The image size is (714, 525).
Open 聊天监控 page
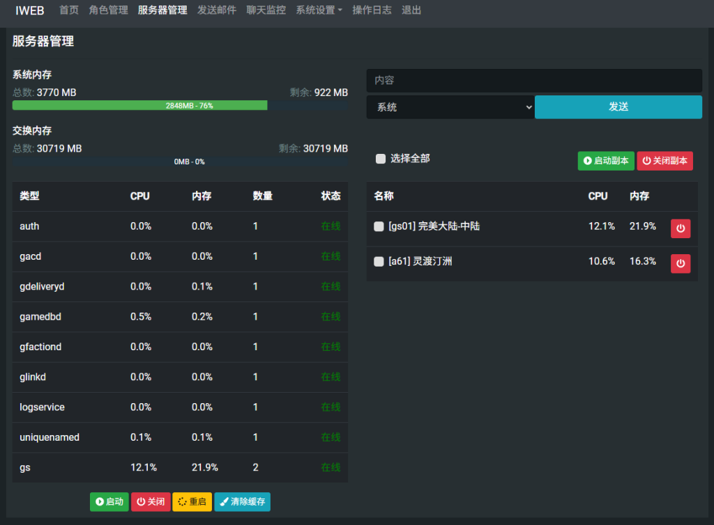point(266,10)
